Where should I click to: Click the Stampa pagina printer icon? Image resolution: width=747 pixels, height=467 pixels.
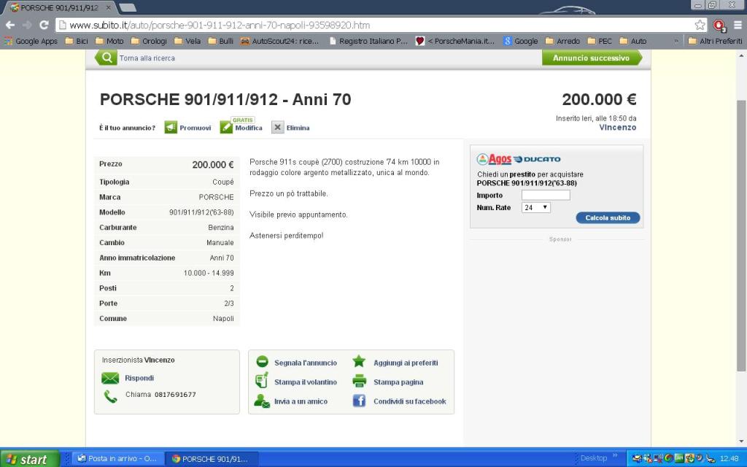tap(359, 381)
